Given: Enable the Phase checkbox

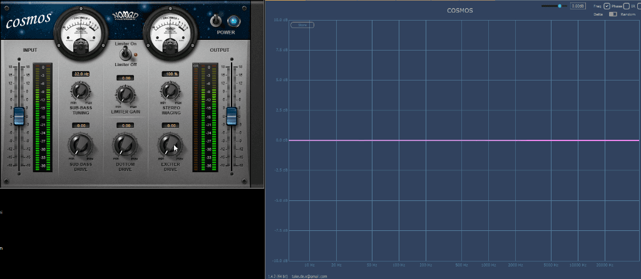Looking at the screenshot, I should pos(626,6).
